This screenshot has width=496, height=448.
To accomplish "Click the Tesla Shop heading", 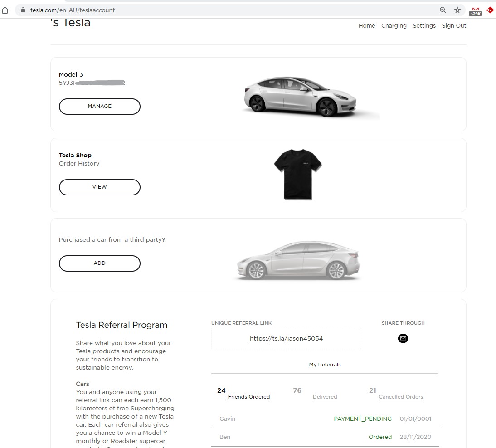I will (75, 156).
